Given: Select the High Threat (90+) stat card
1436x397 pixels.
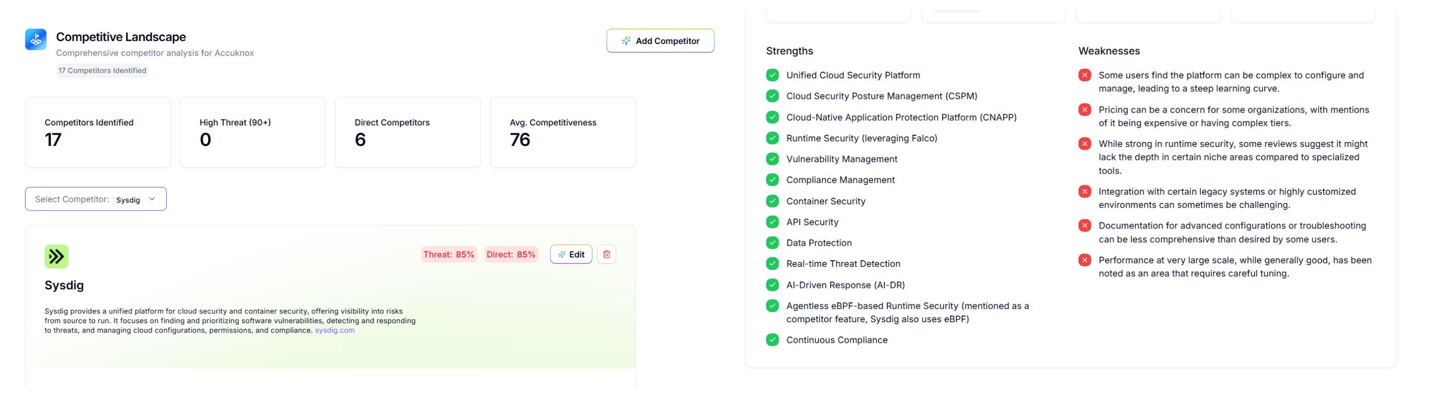Looking at the screenshot, I should tap(252, 133).
